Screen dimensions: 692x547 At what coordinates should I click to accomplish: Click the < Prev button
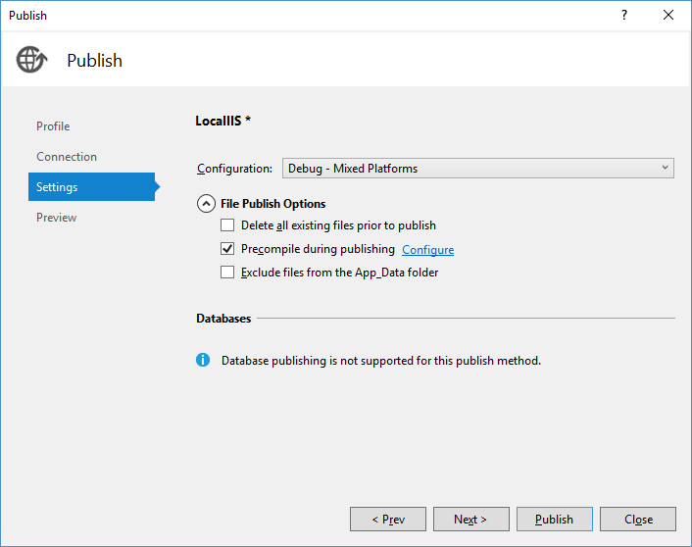tap(388, 520)
